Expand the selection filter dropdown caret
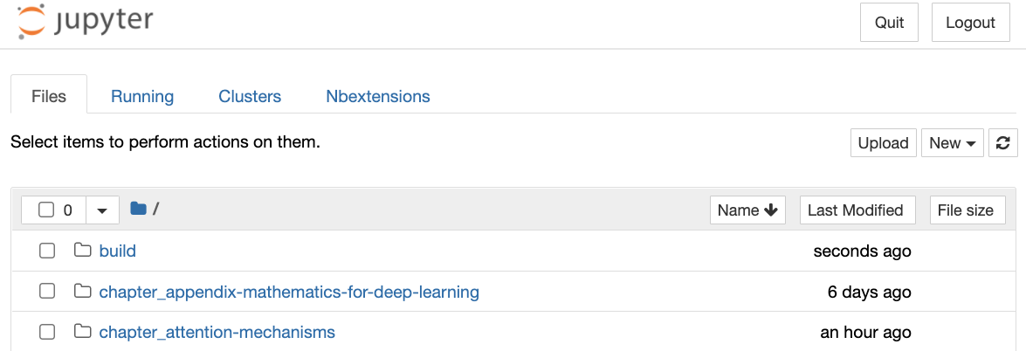Viewport: 1026px width, 351px height. [102, 210]
